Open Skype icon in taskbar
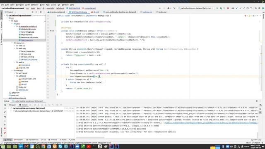Viewport: 265px width, 149px height. coord(60,147)
